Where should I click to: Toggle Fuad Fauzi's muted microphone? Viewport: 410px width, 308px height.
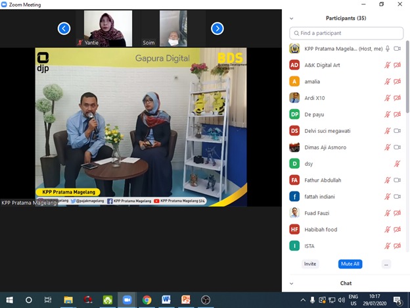(x=388, y=213)
